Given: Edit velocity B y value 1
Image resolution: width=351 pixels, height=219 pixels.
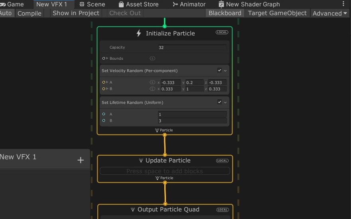Looking at the screenshot, I should tap(194, 89).
